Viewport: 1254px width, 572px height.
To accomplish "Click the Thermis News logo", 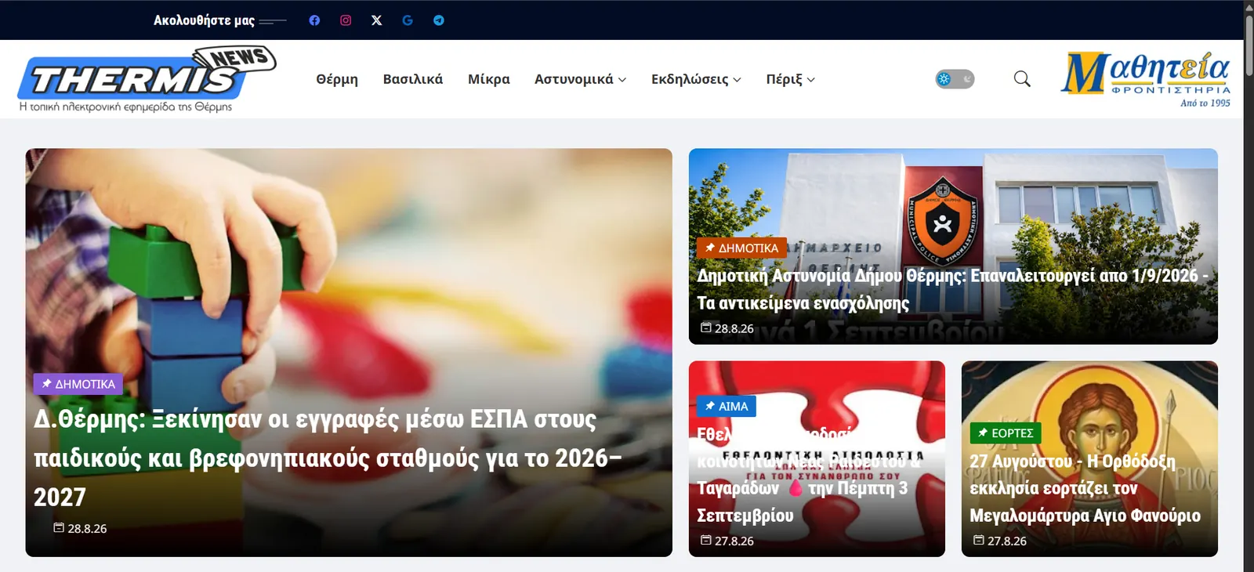I will 147,78.
